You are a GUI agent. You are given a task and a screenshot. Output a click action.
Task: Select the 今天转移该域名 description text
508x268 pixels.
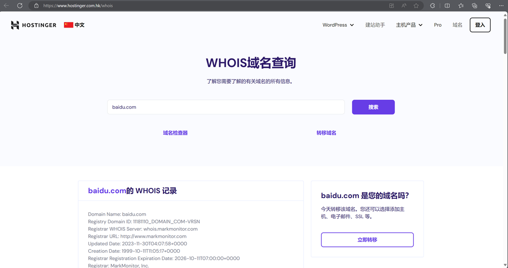(x=362, y=213)
